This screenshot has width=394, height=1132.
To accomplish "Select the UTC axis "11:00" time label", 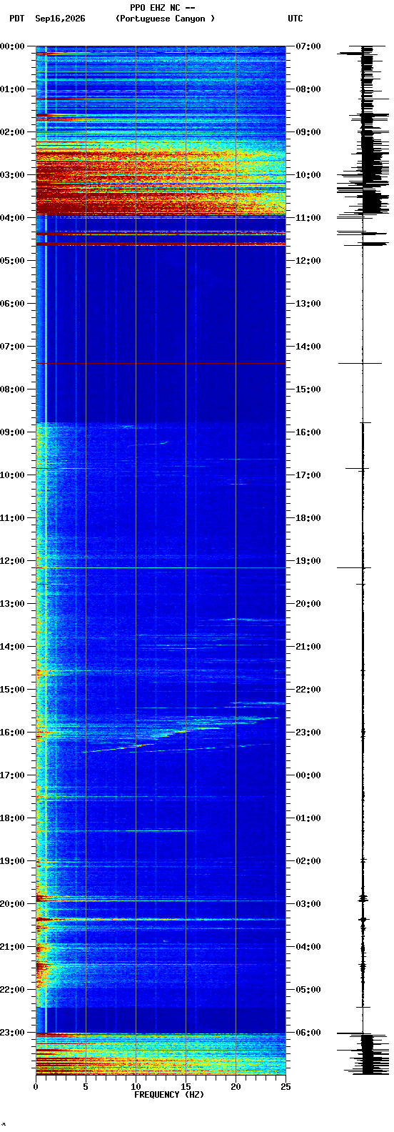I will (x=308, y=218).
